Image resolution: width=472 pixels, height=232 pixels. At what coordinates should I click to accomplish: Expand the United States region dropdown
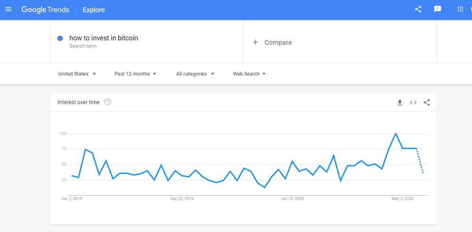pyautogui.click(x=77, y=74)
